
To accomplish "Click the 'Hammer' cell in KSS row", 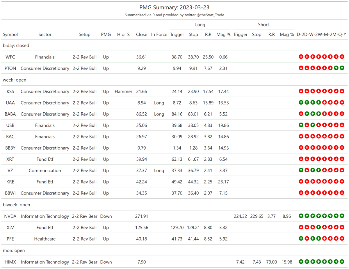I will (124, 91).
